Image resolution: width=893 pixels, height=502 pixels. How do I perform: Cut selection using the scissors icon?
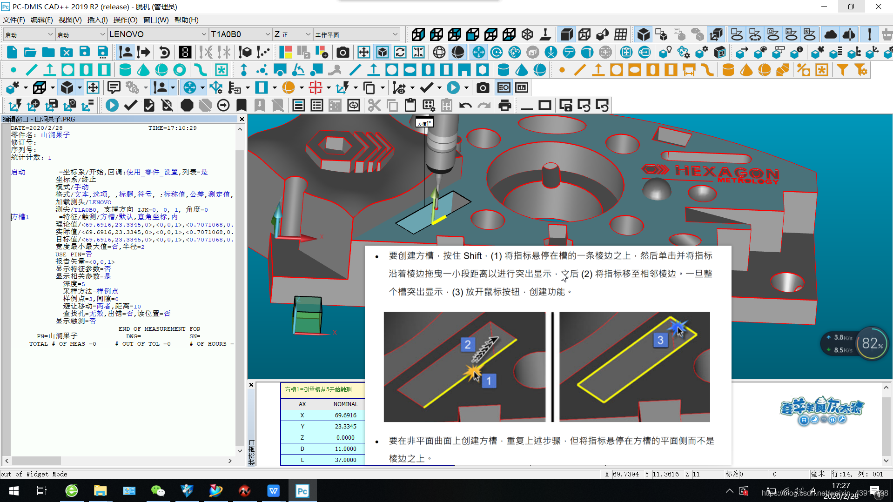point(374,105)
